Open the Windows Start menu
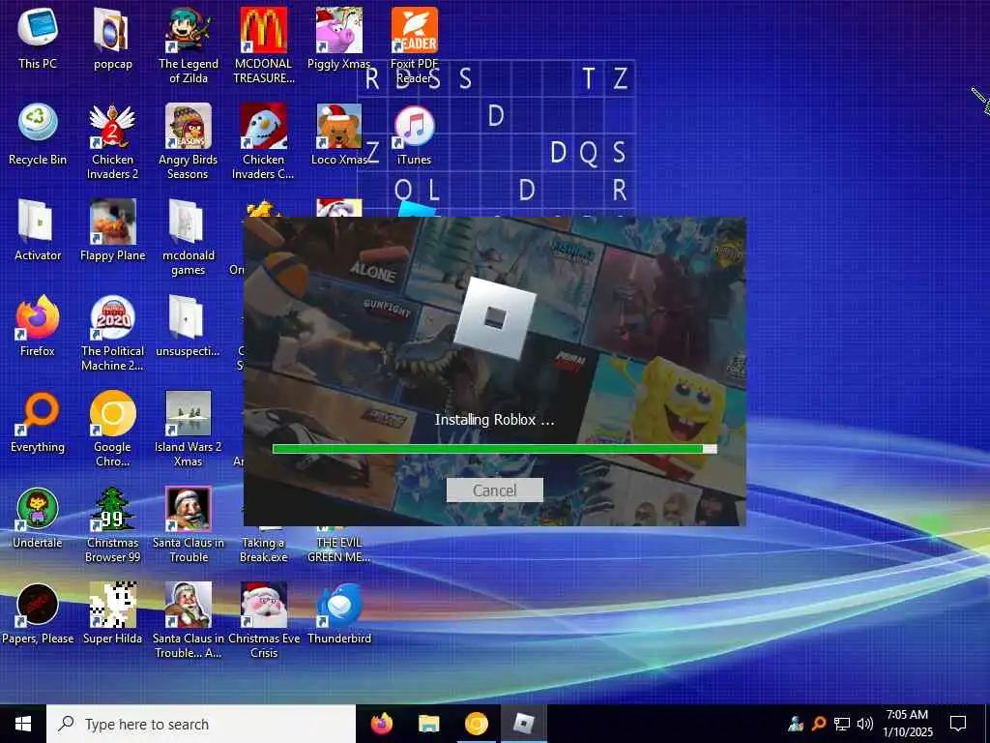 [23, 724]
